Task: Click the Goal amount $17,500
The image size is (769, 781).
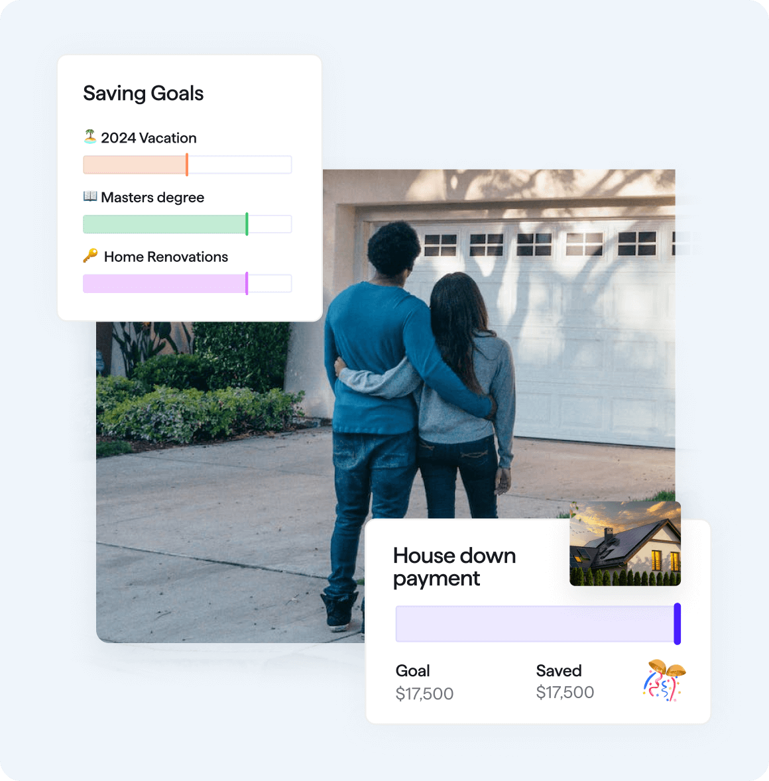Action: [x=424, y=693]
